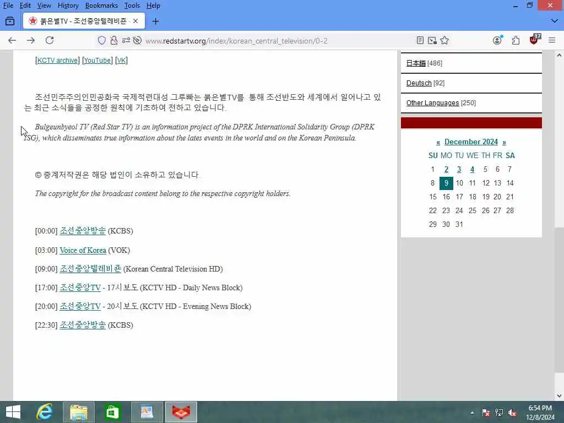Open the site permissions icon in address bar
564x423 pixels.
click(126, 41)
